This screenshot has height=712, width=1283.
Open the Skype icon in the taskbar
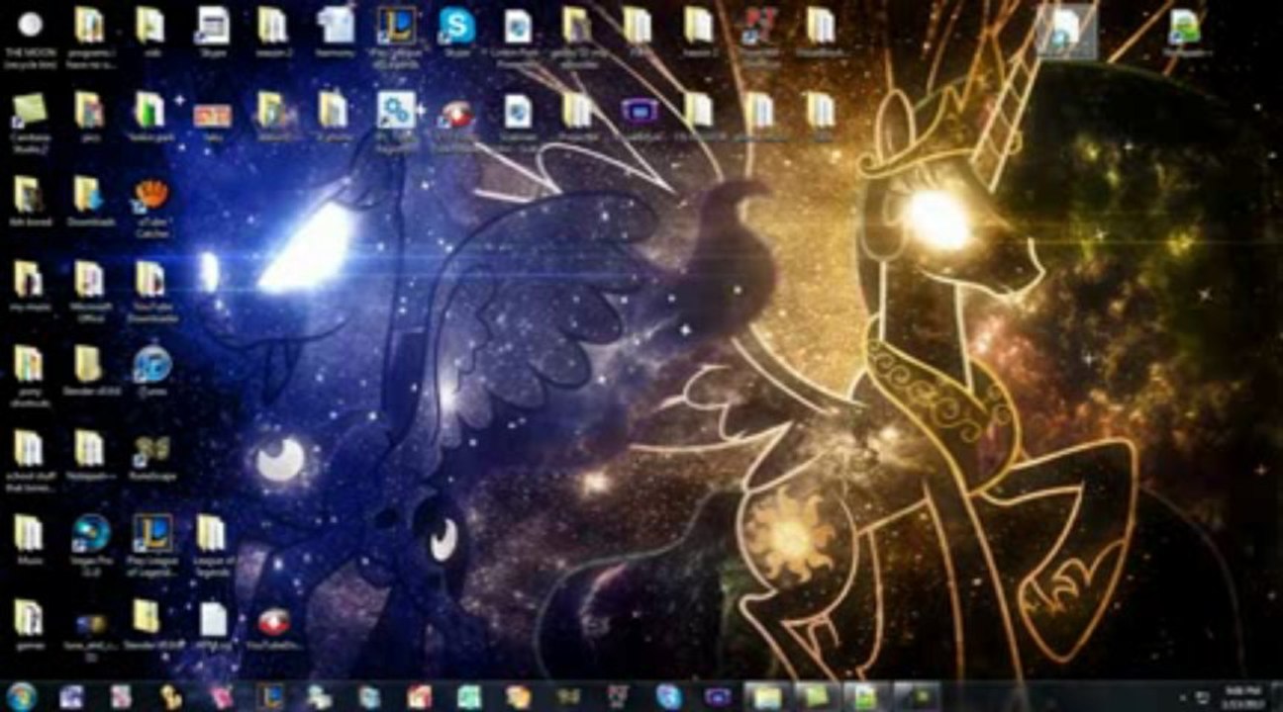667,696
